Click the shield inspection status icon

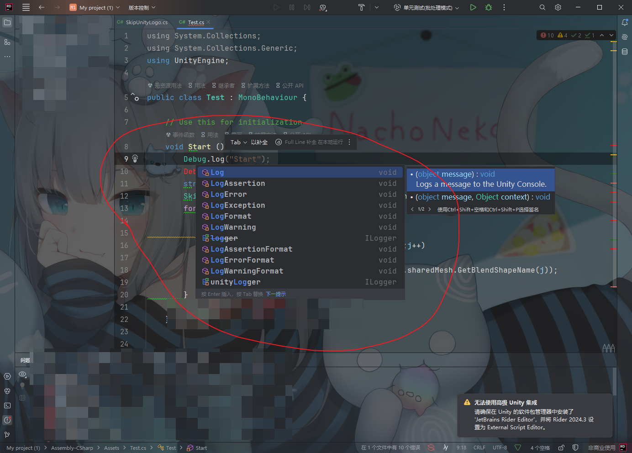575,448
